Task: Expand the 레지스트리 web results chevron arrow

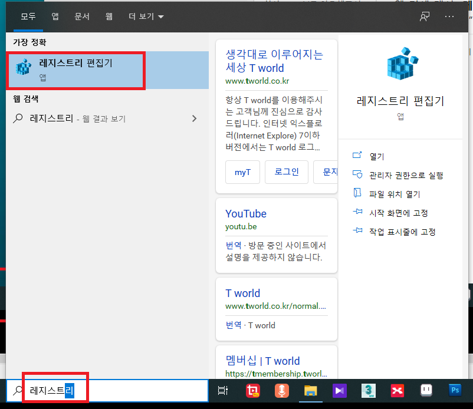Action: click(194, 118)
